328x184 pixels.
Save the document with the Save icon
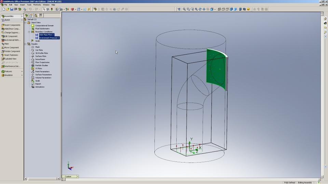pyautogui.click(x=12, y=9)
